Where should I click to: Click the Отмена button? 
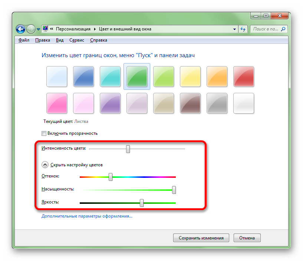pyautogui.click(x=247, y=238)
